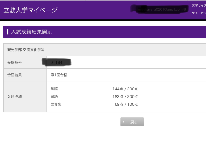This screenshot has width=206, height=154.
Task: Click the left arrow icon on 戻る button
Action: [x=124, y=122]
